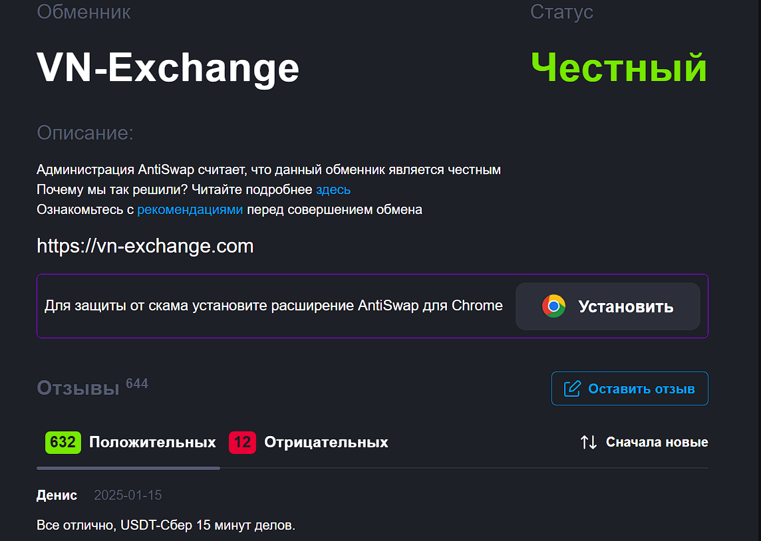Click the red 12 badge

(242, 443)
